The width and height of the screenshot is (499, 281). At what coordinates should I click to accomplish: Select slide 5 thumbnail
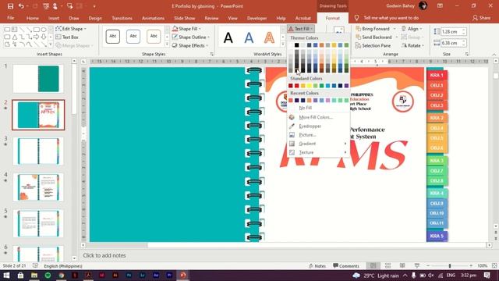pos(38,223)
